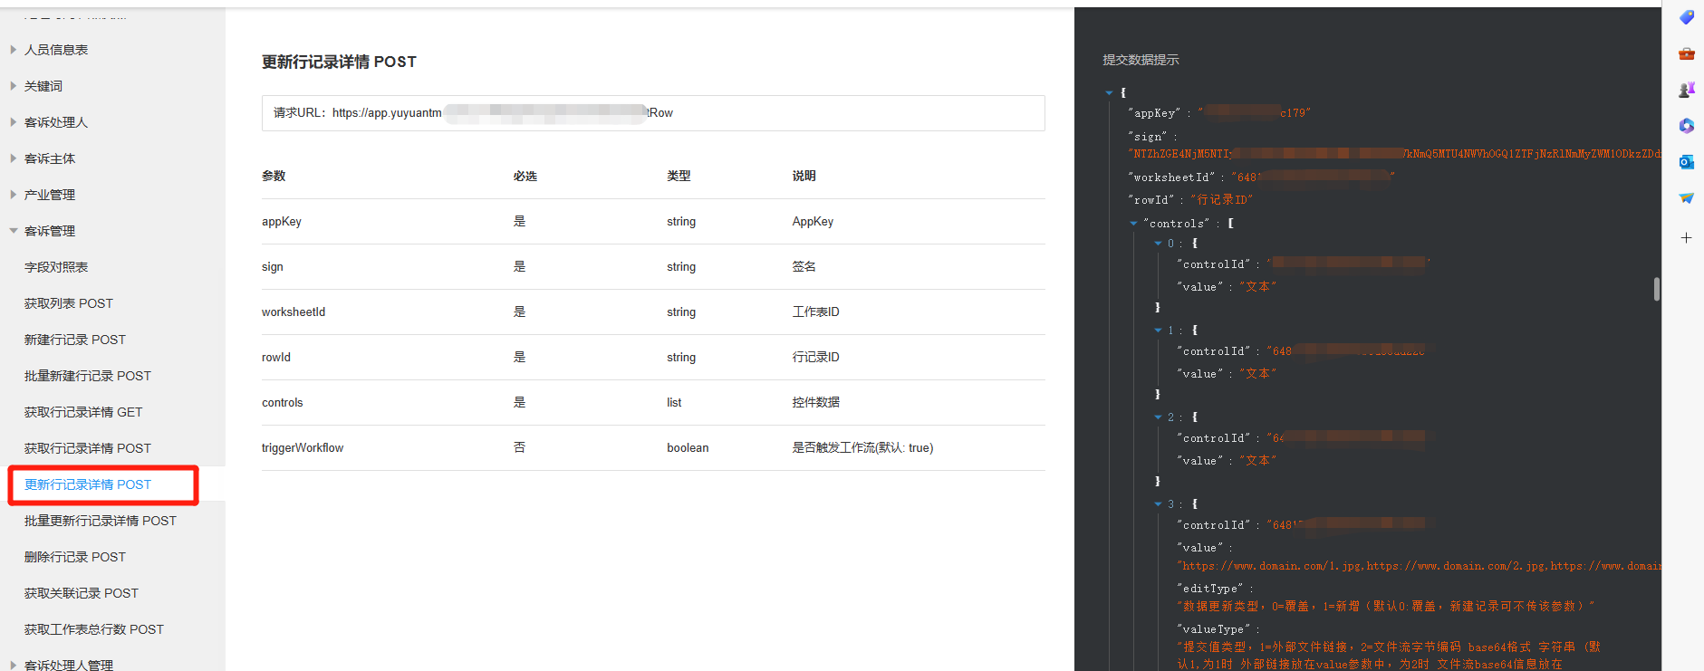Click the chess pieces games icon
This screenshot has width=1704, height=671.
pos(1686,90)
